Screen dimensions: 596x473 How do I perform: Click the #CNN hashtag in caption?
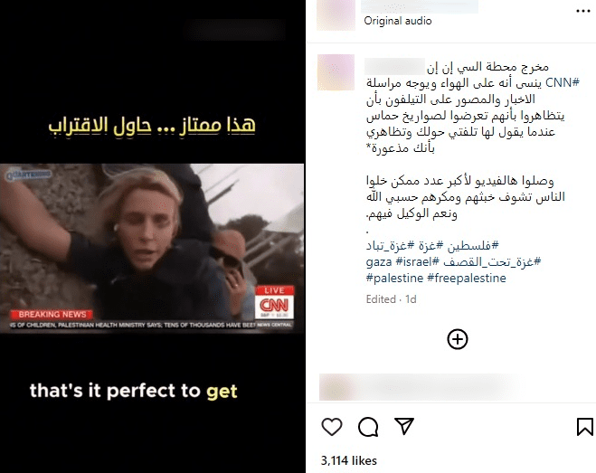[563, 82]
